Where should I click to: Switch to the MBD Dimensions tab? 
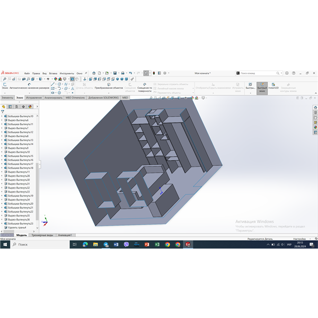point(75,98)
